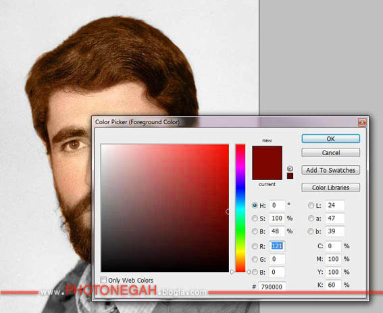Image resolution: width=383 pixels, height=313 pixels.
Task: Click the Cancel button
Action: click(331, 152)
